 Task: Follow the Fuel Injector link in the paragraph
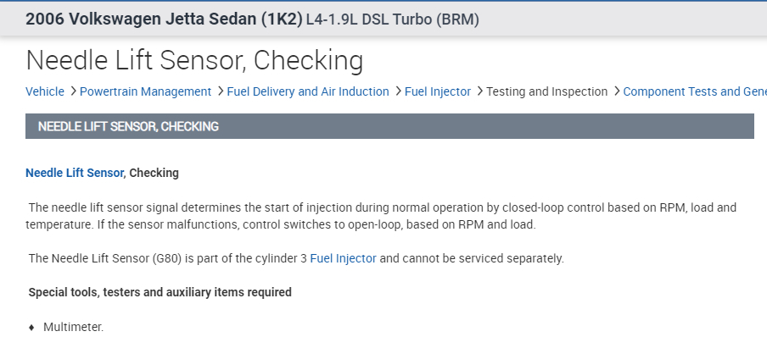(x=343, y=258)
